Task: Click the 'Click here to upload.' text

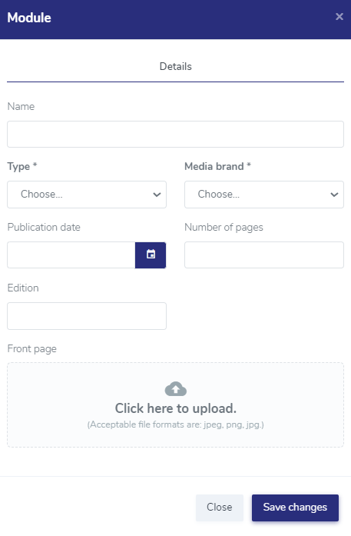Action: click(175, 408)
